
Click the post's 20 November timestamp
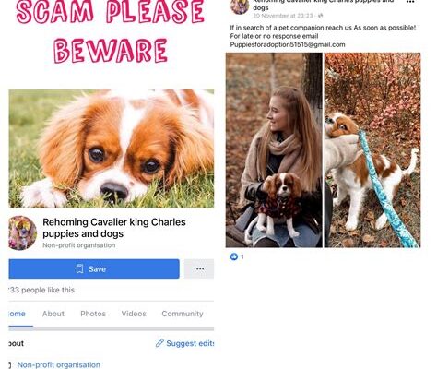[283, 16]
